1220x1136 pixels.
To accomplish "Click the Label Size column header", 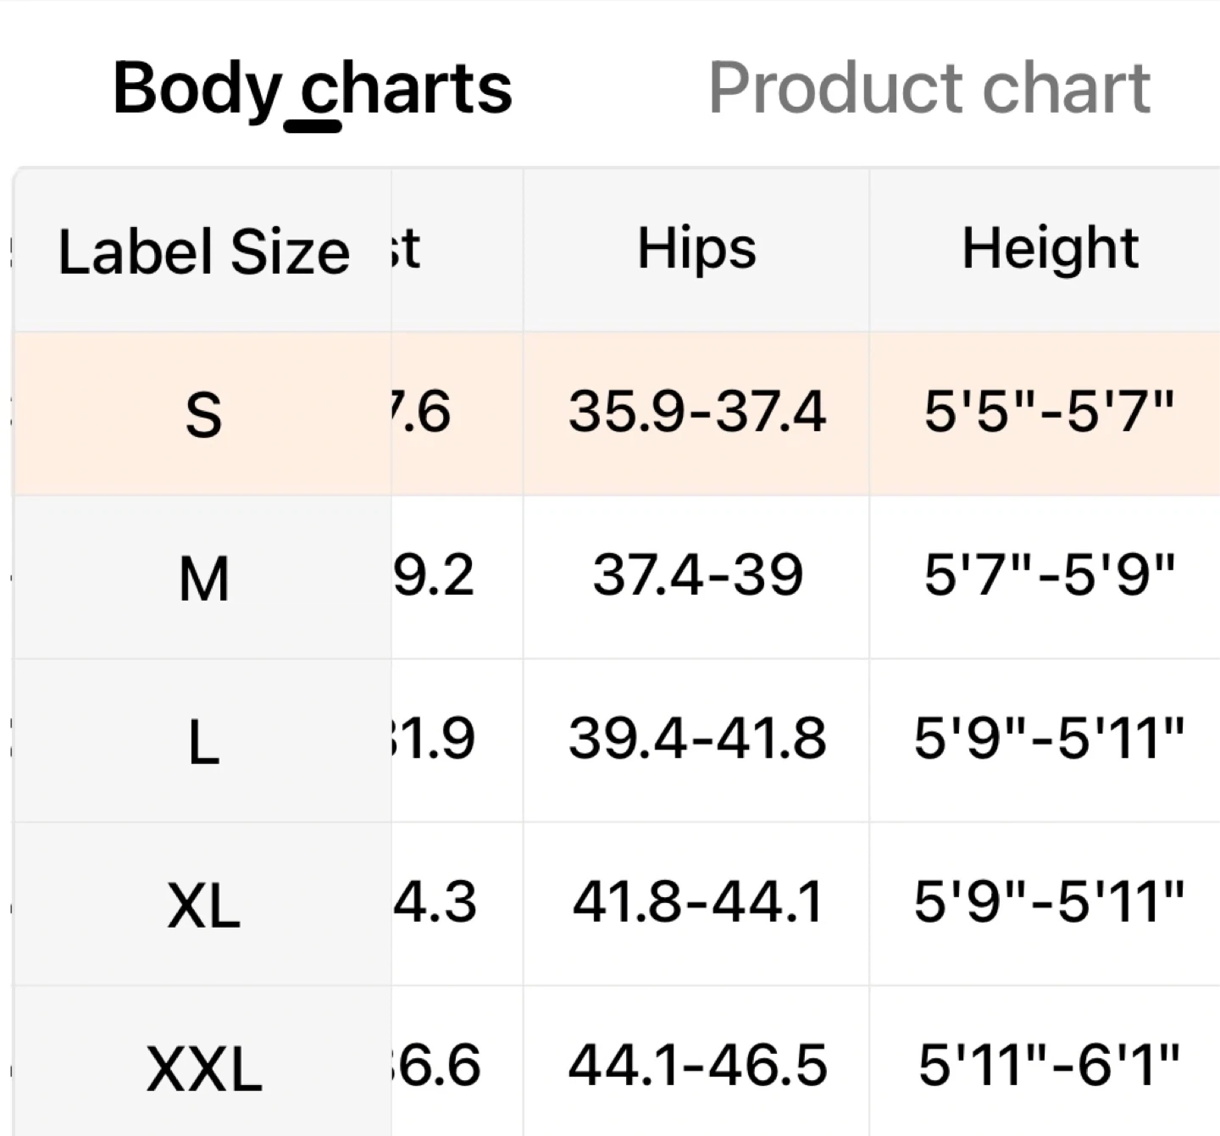I will [x=203, y=252].
